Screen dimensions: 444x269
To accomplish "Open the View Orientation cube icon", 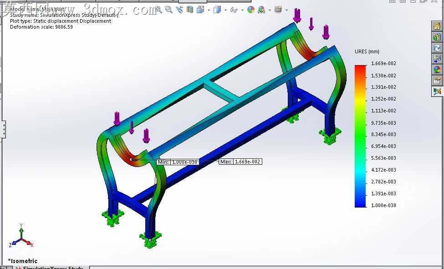I will point(200,10).
